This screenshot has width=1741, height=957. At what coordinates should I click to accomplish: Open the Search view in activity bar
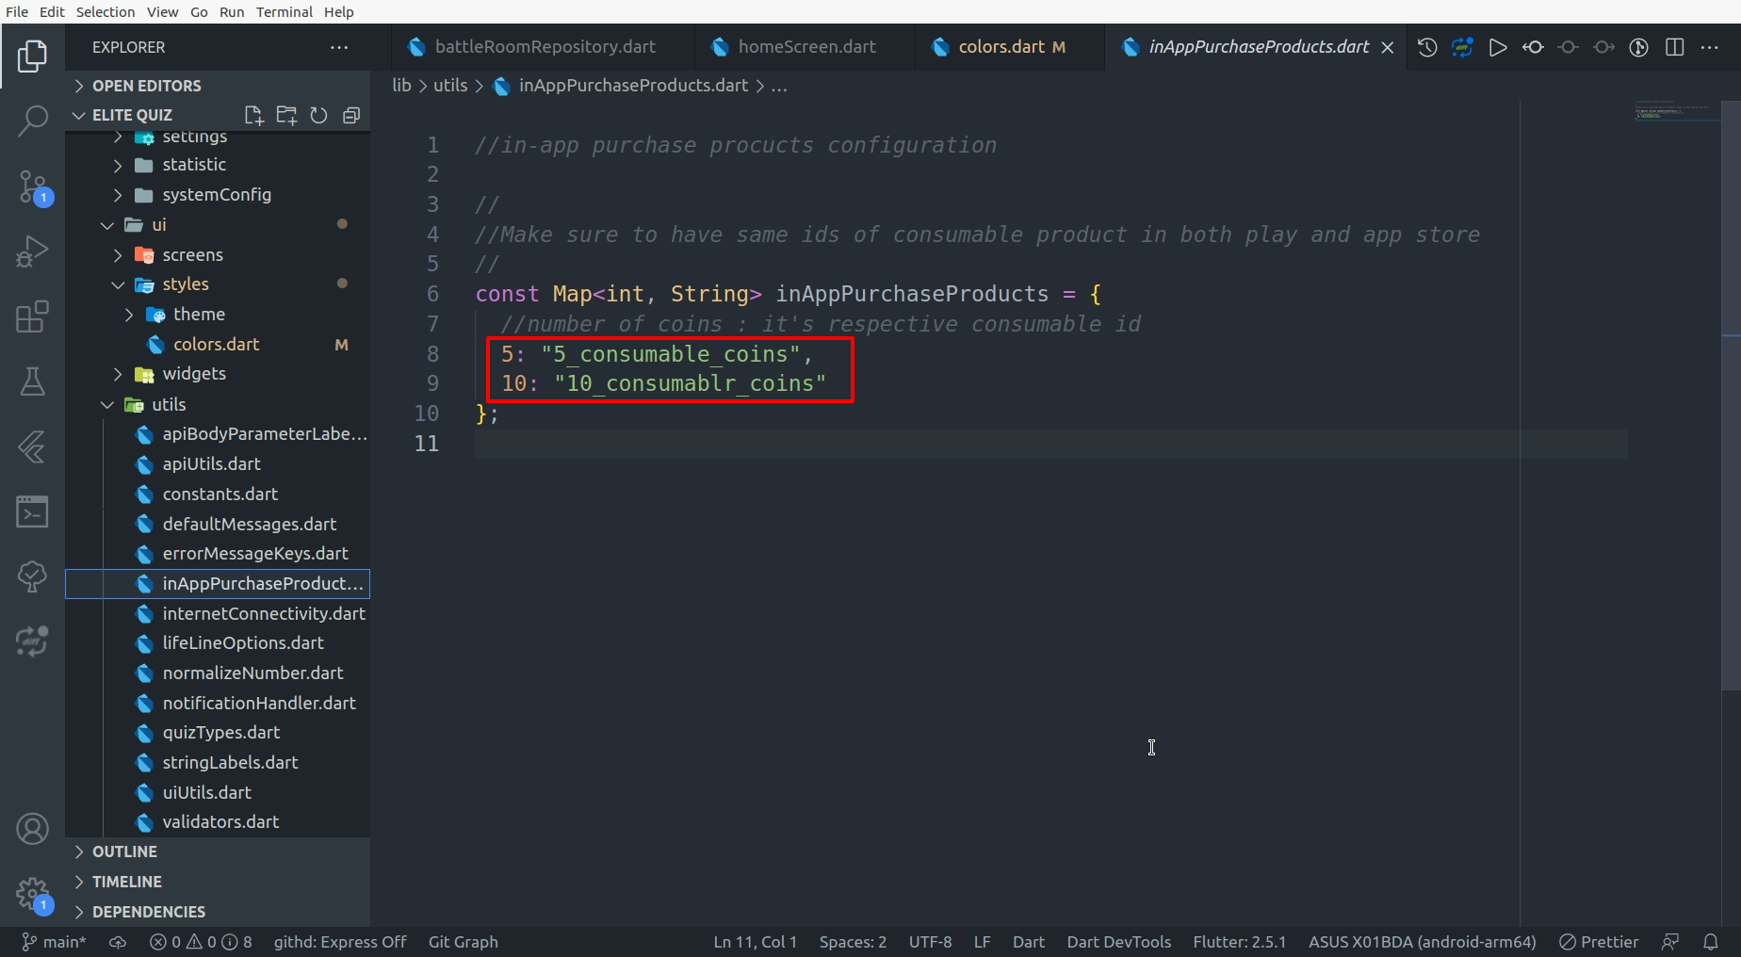(x=32, y=121)
